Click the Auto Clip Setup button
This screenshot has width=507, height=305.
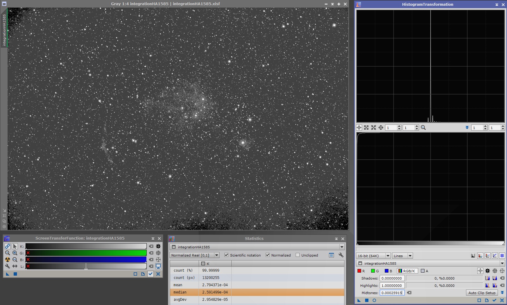click(x=482, y=293)
